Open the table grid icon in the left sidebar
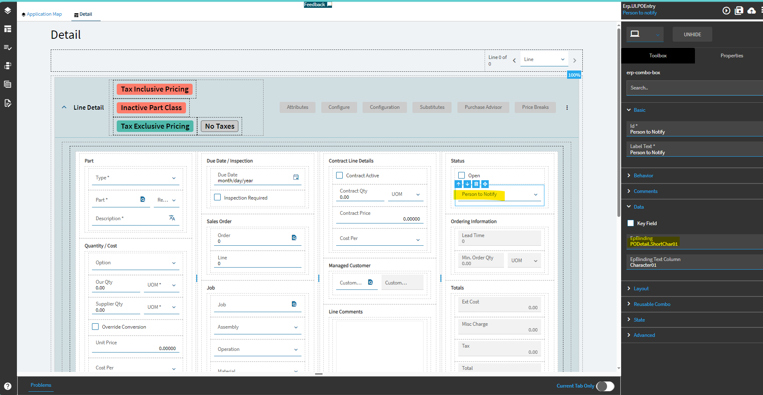 8,85
